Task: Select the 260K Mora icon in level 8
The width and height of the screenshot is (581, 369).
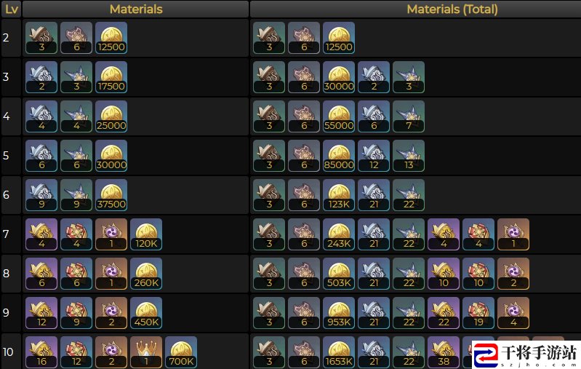Action: [146, 274]
